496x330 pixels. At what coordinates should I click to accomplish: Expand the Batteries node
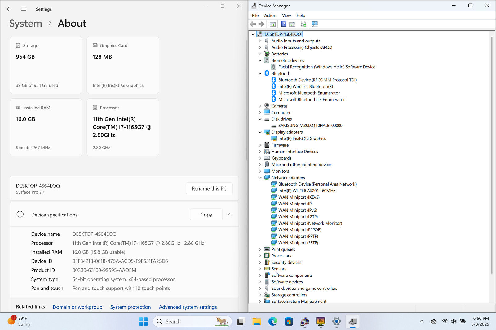coord(260,54)
